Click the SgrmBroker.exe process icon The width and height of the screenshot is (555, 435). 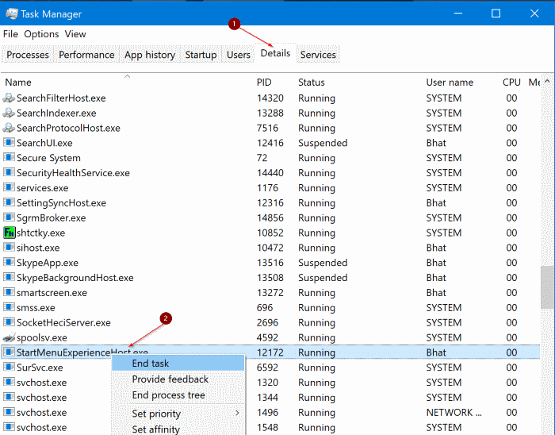tap(9, 217)
